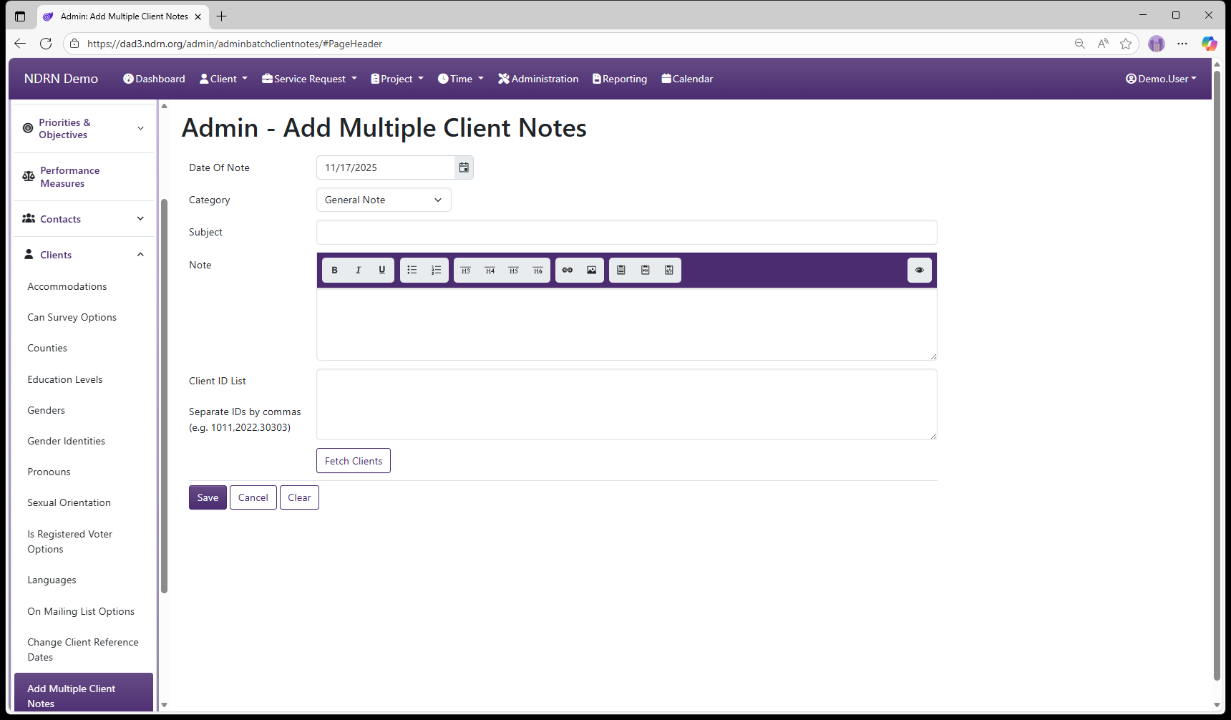Add page to favorites star icon
1231x720 pixels.
1126,44
